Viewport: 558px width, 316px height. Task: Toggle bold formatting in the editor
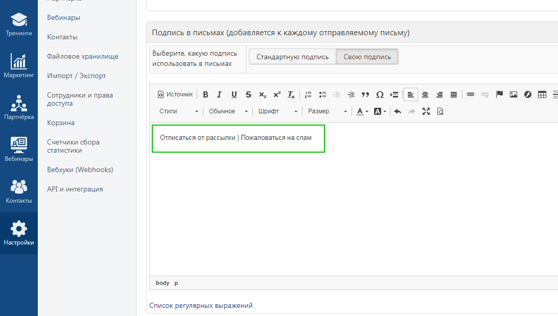[x=205, y=94]
